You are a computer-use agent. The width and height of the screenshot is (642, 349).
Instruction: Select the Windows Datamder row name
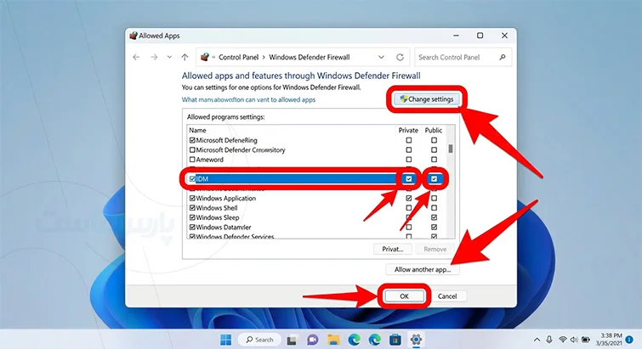224,228
